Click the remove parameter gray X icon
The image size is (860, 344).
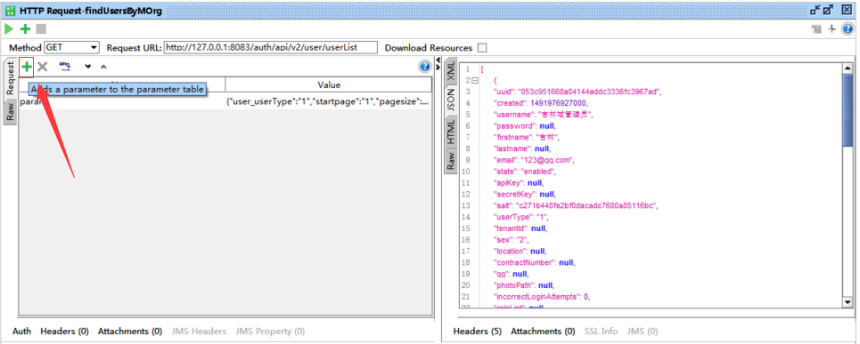[x=43, y=68]
